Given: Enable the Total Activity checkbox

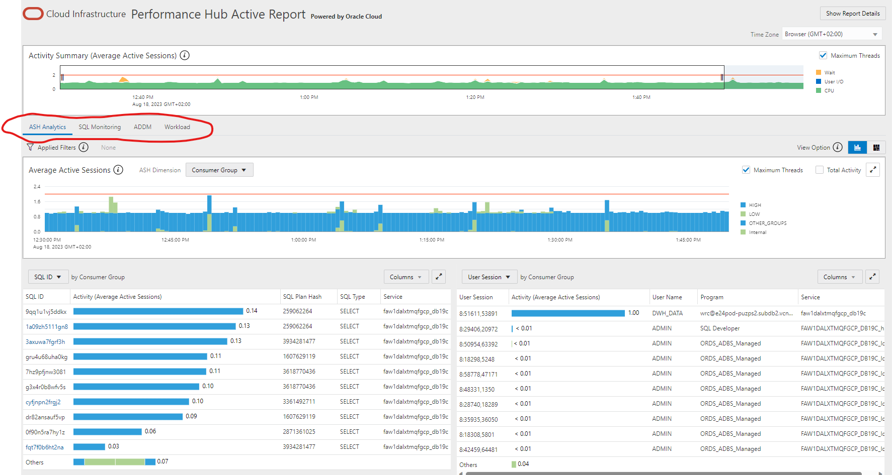Looking at the screenshot, I should tap(820, 170).
